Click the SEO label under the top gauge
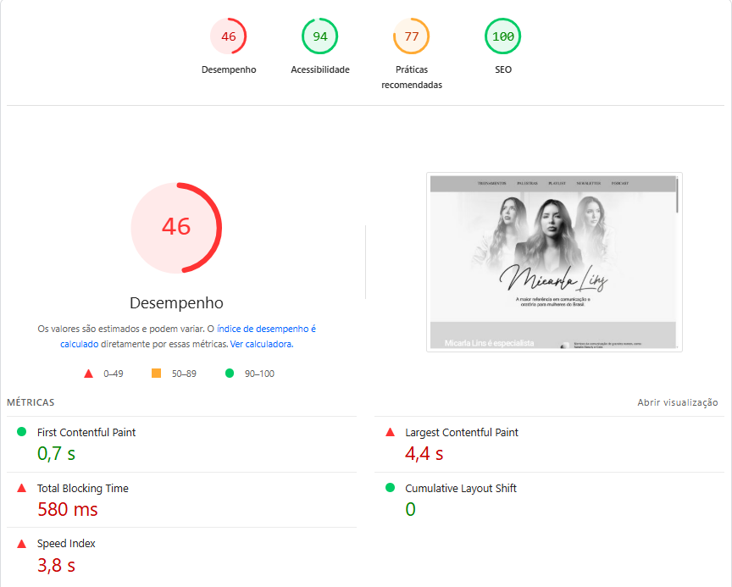The width and height of the screenshot is (732, 587). tap(502, 69)
